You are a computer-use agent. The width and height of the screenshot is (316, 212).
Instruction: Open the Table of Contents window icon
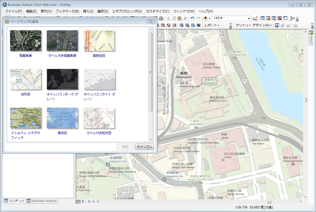pos(262,18)
